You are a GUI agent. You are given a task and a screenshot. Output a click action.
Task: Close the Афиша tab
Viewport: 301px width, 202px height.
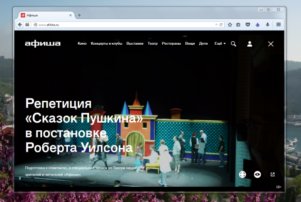tap(70, 15)
